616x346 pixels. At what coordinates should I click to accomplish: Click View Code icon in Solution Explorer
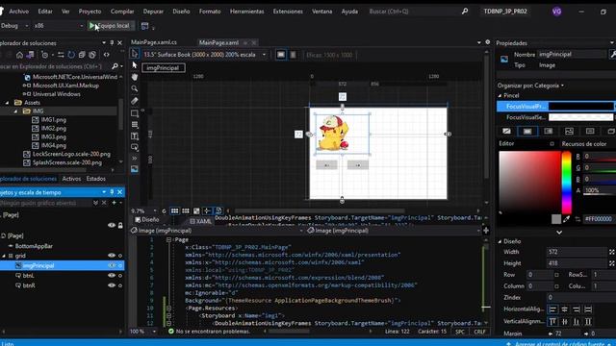(107, 55)
